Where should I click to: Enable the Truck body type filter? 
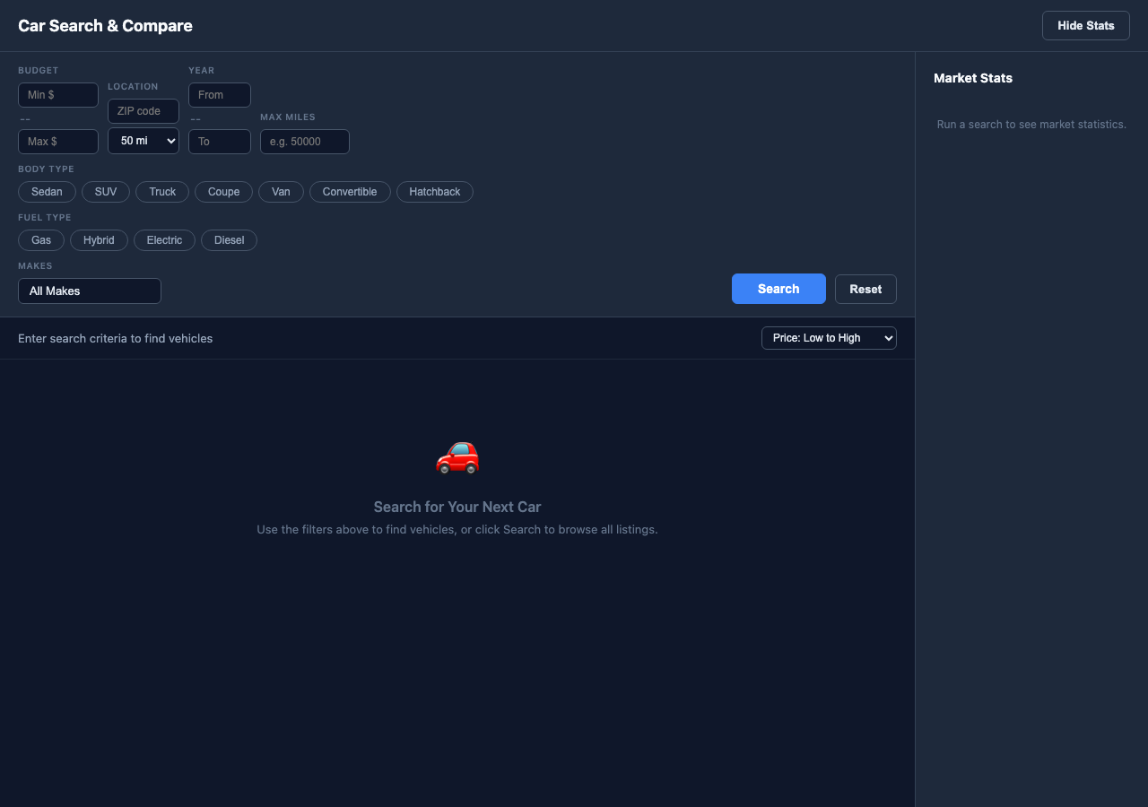pos(161,191)
